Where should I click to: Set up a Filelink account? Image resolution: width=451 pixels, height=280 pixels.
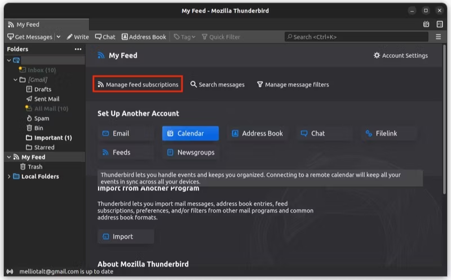(x=389, y=133)
